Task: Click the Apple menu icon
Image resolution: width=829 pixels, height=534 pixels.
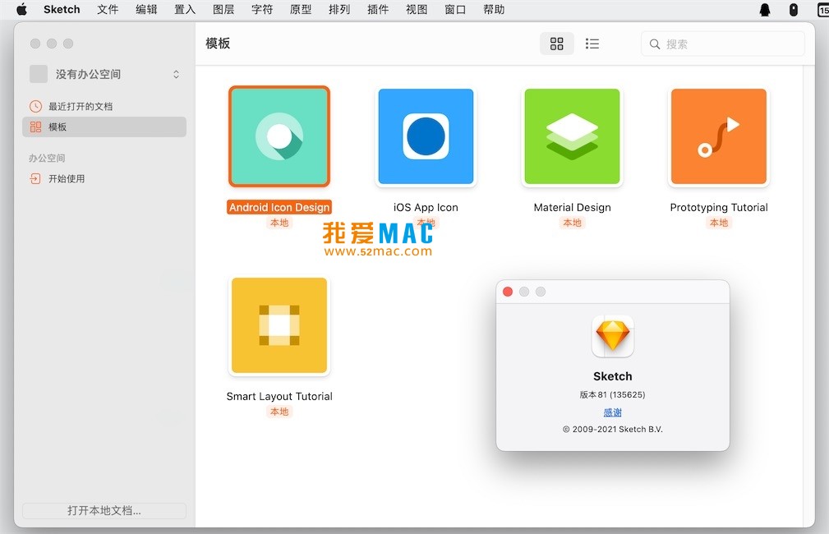Action: coord(21,10)
